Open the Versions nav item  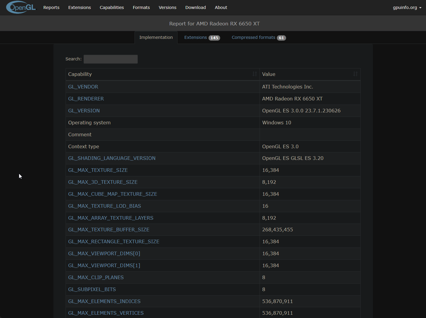(x=168, y=7)
